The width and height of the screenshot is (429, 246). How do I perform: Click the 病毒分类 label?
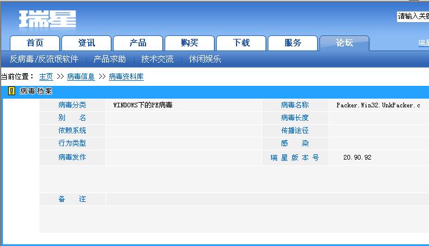click(x=72, y=105)
